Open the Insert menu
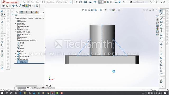The image size is (169, 95). pos(38,2)
